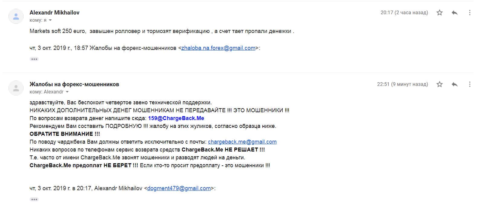Click the 159@ChargeBack.Me email link

176,118
